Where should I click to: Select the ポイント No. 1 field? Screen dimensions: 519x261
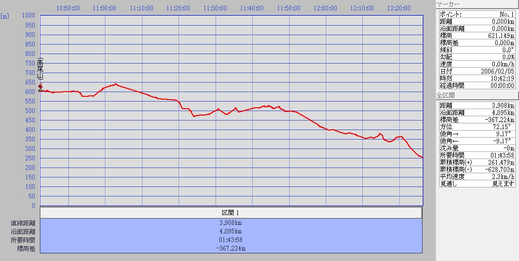(x=477, y=15)
